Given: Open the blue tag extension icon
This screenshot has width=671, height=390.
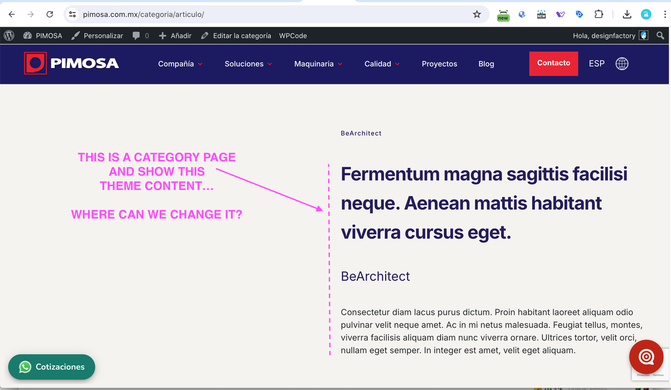Looking at the screenshot, I should coord(580,14).
